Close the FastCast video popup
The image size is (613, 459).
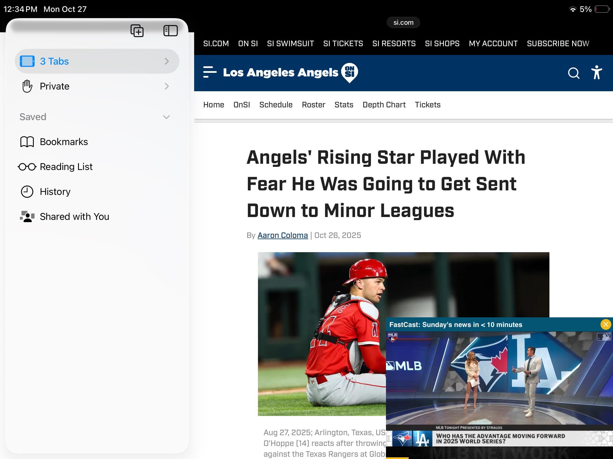pyautogui.click(x=606, y=324)
